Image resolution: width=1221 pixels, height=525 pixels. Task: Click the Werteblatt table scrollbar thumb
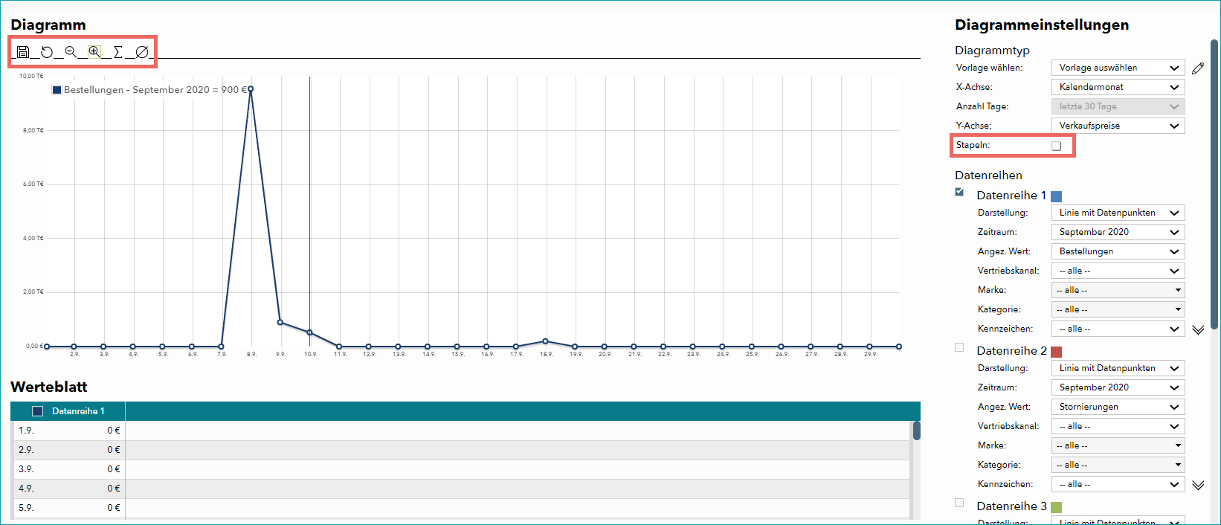pyautogui.click(x=917, y=431)
